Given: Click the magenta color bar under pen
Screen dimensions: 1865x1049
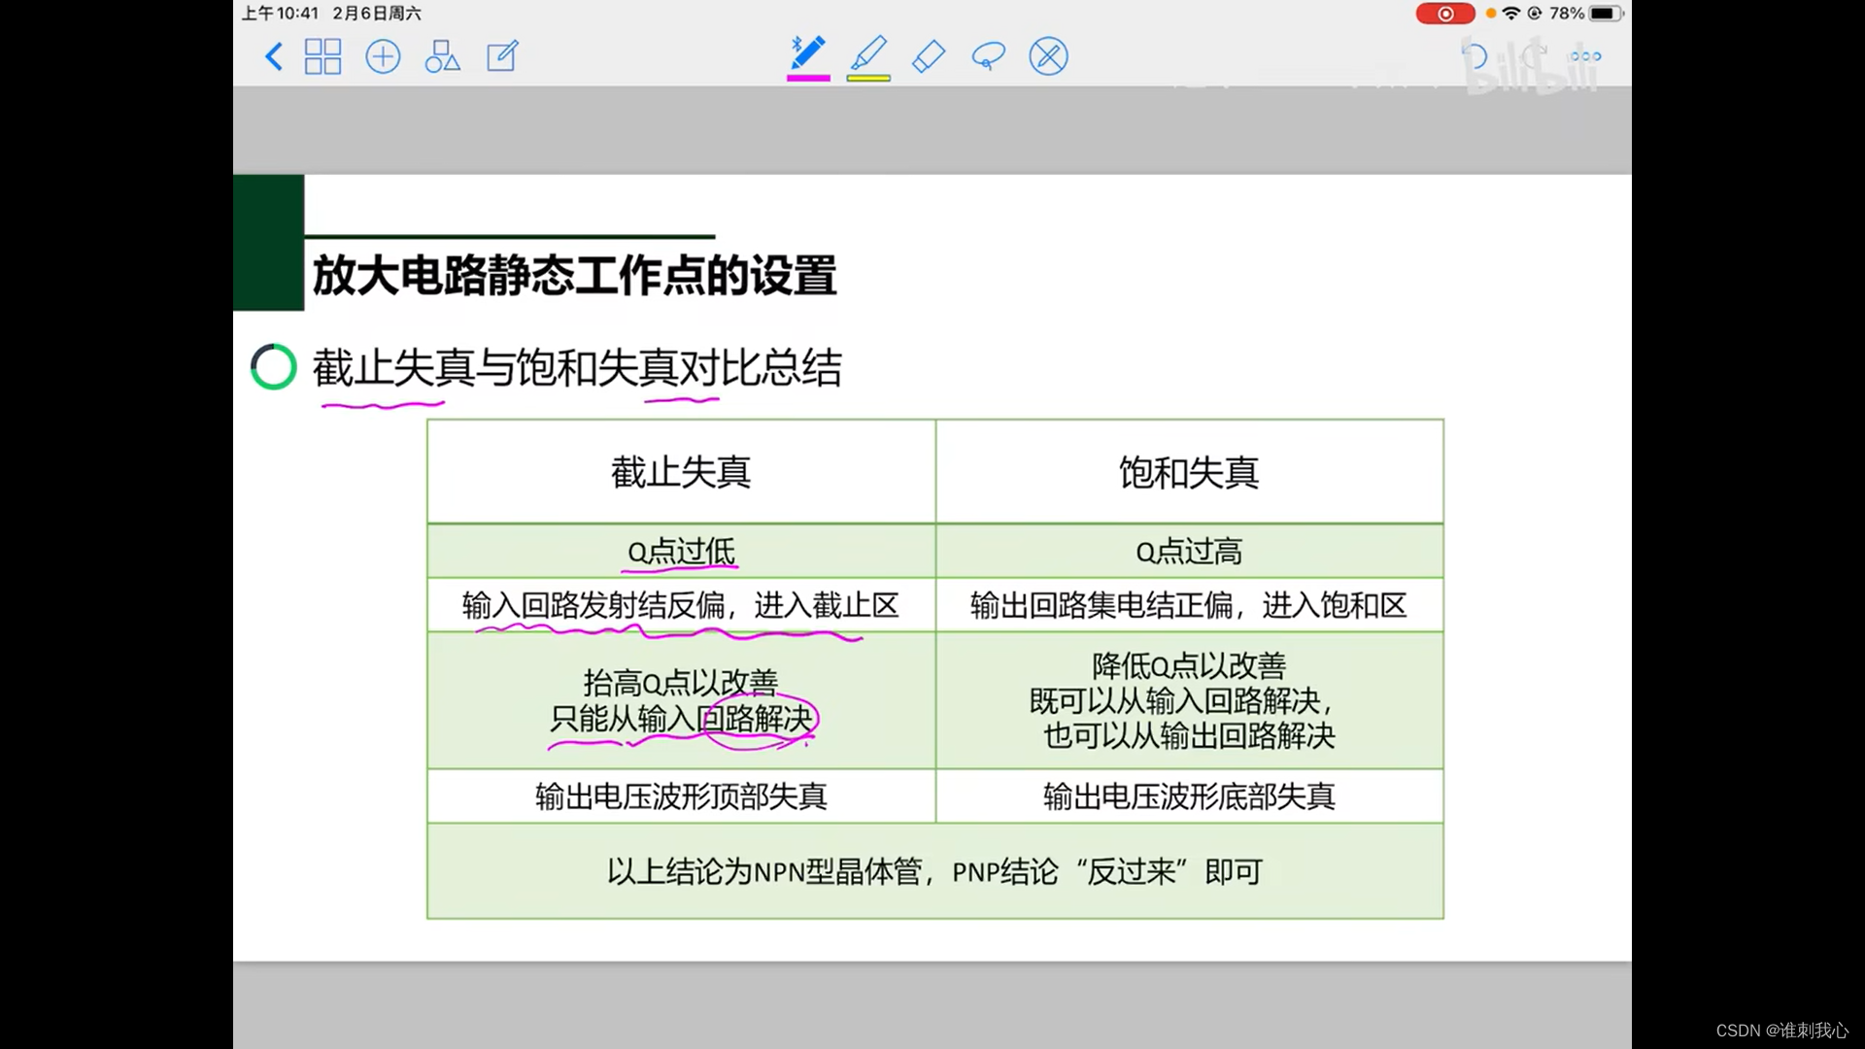Looking at the screenshot, I should click(808, 78).
